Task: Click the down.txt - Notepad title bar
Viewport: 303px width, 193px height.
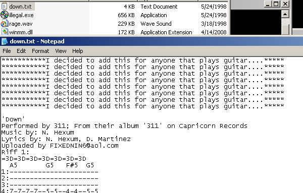Action: tap(151, 41)
